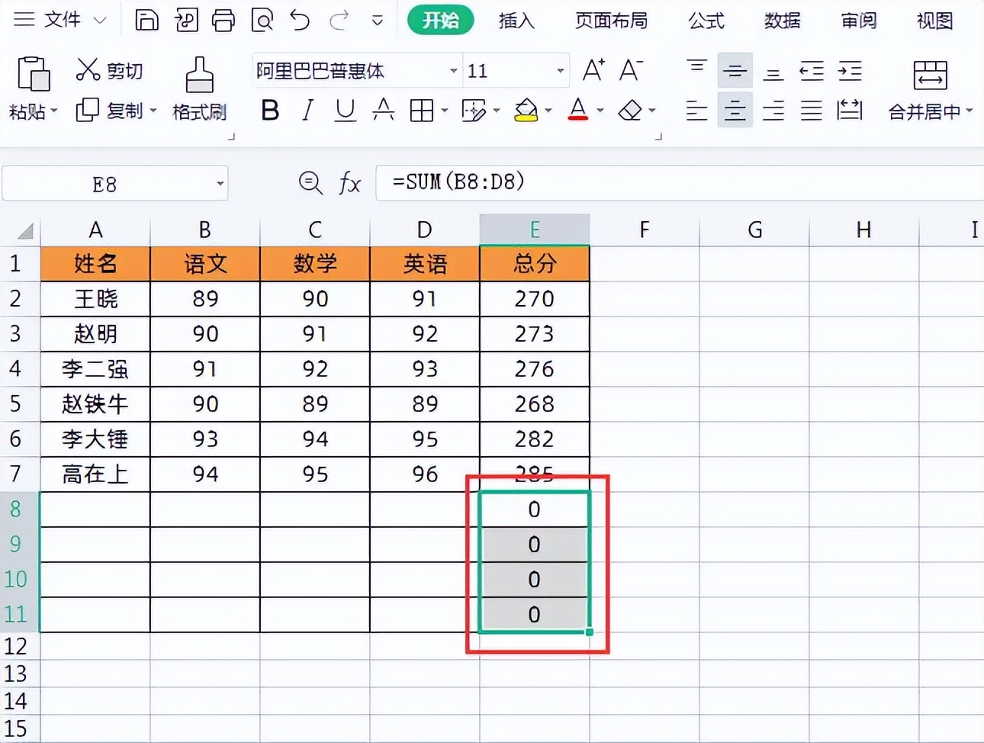The height and width of the screenshot is (743, 984).
Task: Toggle left text alignment
Action: (696, 111)
